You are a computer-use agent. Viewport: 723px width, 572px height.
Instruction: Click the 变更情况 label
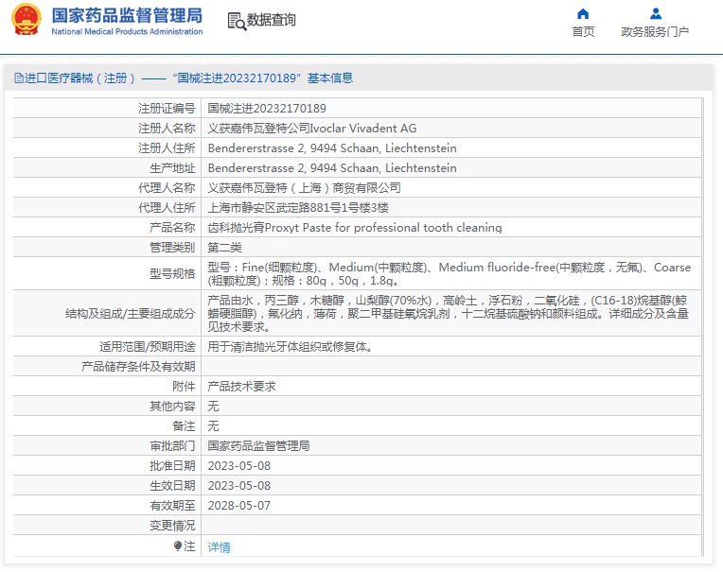pos(172,525)
